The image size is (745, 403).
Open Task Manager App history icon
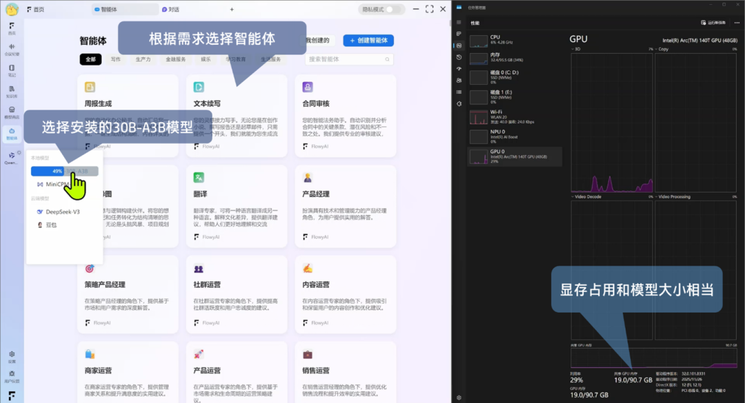[459, 57]
